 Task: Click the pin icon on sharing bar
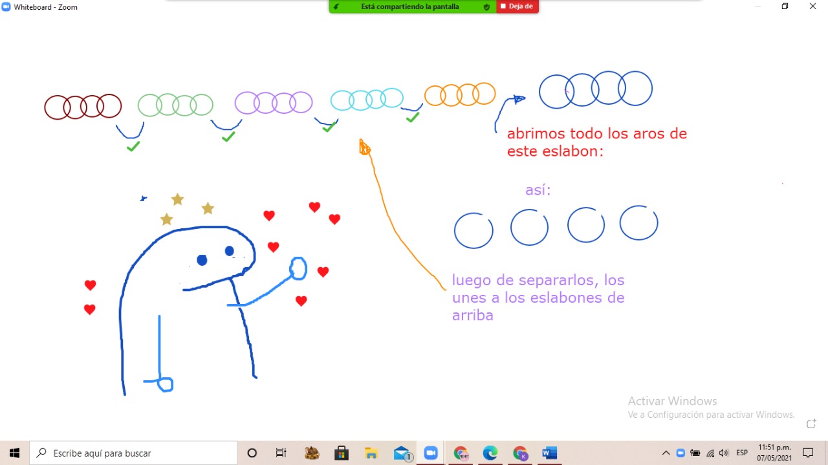tap(336, 6)
